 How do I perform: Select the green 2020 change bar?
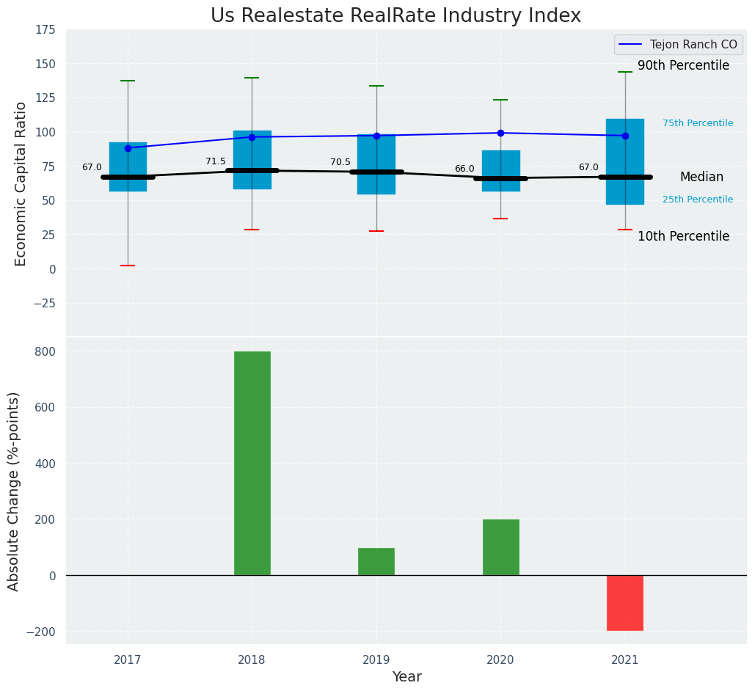coord(500,547)
